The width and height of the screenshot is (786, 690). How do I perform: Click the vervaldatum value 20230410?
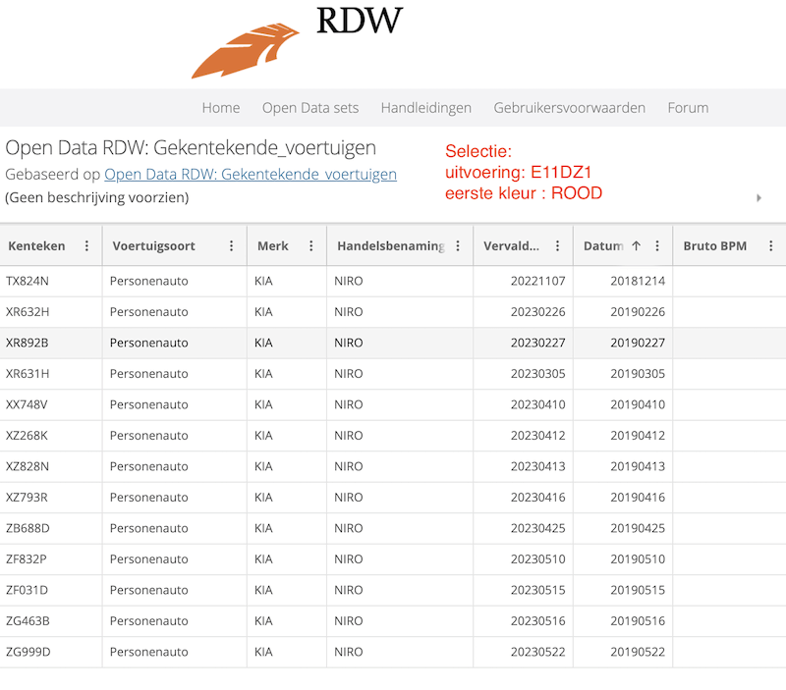[537, 404]
